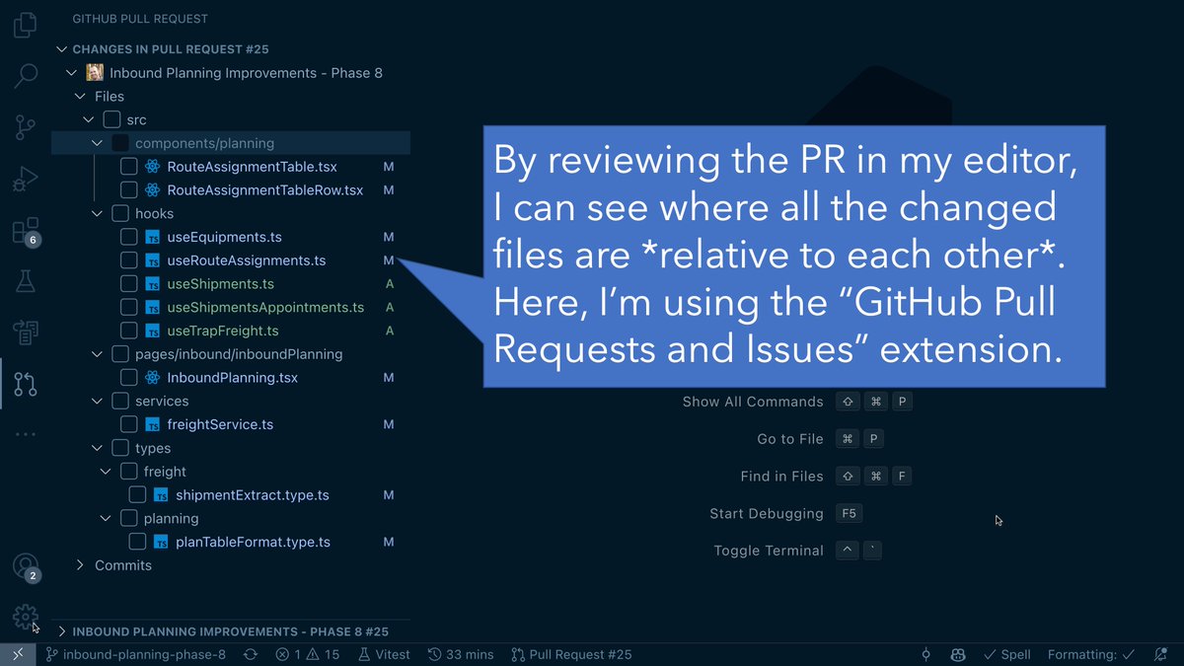Mark the src folder as viewed
The image size is (1184, 666).
pos(112,119)
